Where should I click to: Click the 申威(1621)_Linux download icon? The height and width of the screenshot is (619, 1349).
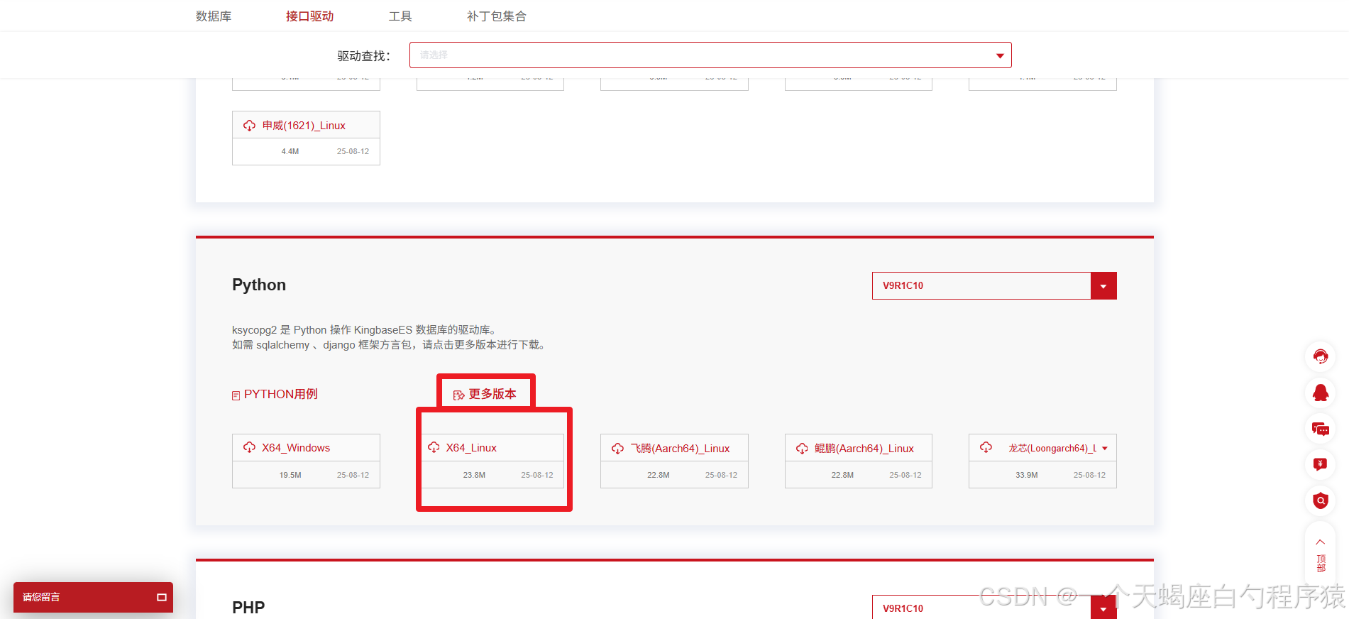pyautogui.click(x=249, y=126)
